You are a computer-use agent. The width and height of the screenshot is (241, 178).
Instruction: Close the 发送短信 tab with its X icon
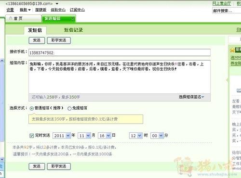click(73, 19)
